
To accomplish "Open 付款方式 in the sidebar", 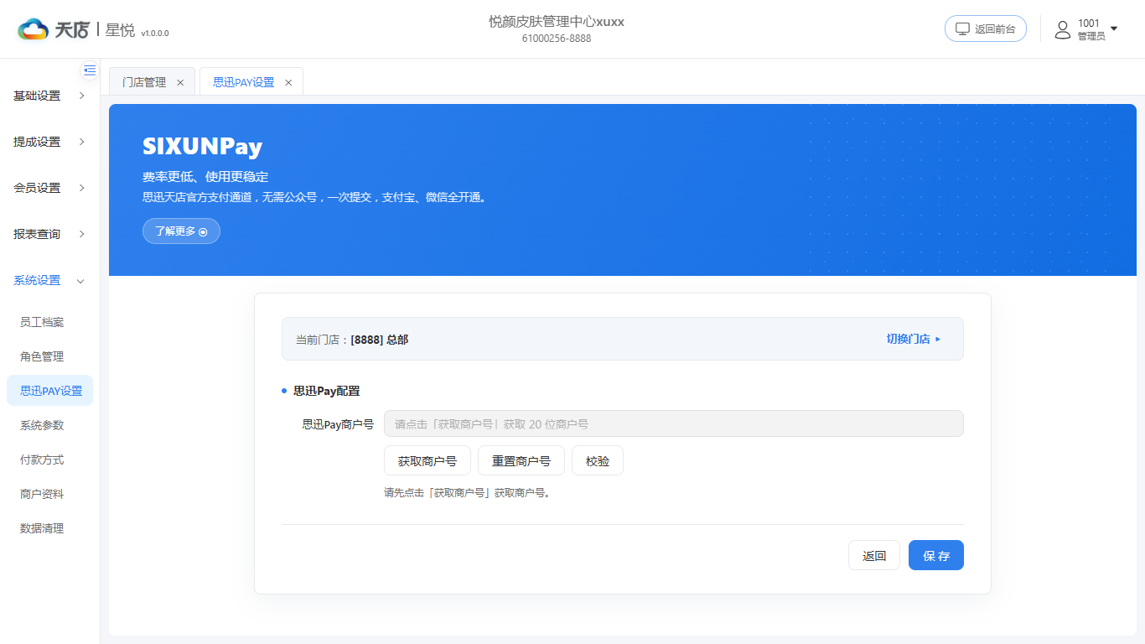I will (x=42, y=460).
